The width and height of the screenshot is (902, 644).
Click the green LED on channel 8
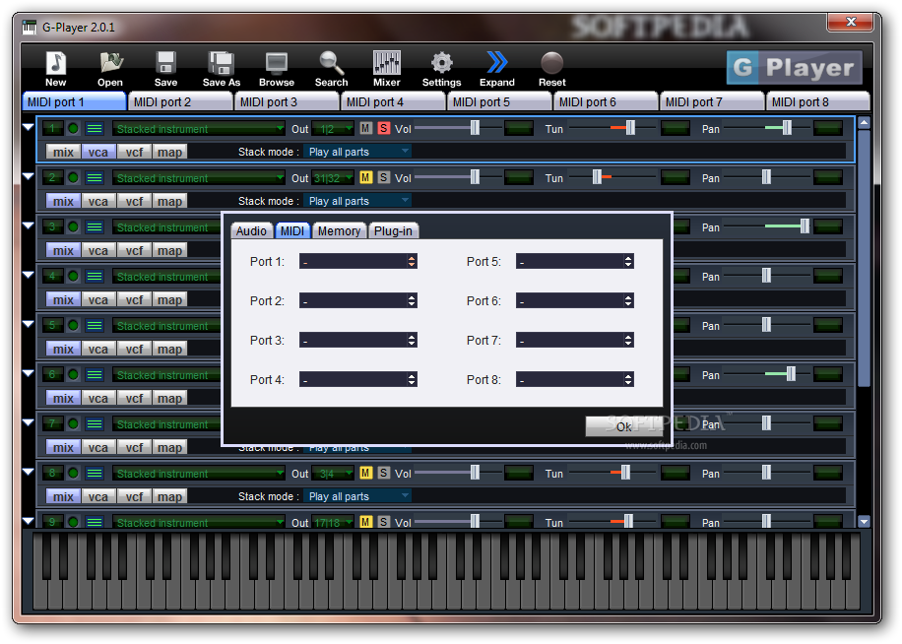pyautogui.click(x=73, y=474)
